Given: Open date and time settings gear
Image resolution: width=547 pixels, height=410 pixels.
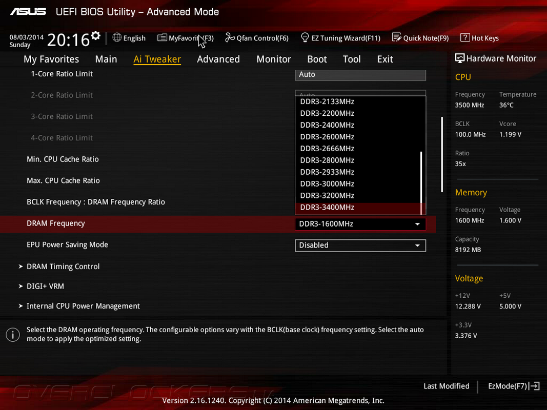Looking at the screenshot, I should coord(95,35).
